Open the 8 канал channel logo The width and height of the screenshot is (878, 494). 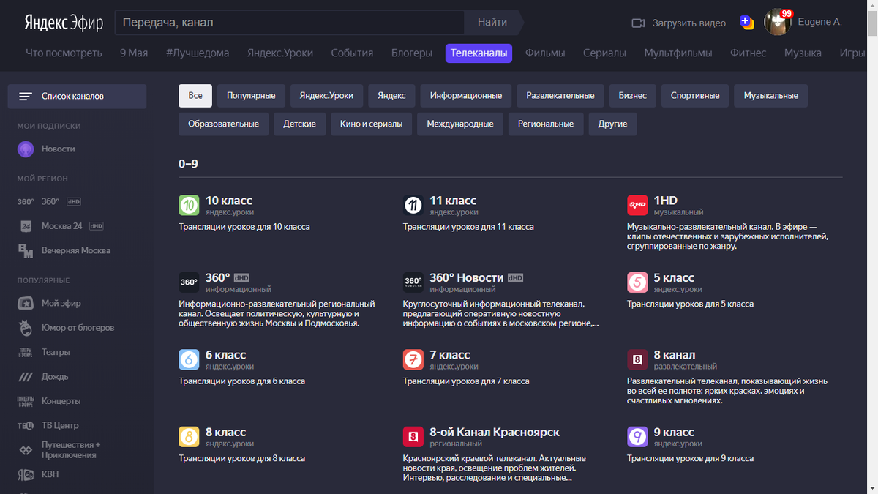click(638, 359)
